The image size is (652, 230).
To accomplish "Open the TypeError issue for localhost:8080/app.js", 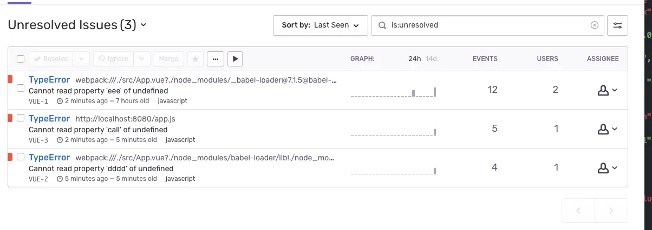I will tap(49, 119).
